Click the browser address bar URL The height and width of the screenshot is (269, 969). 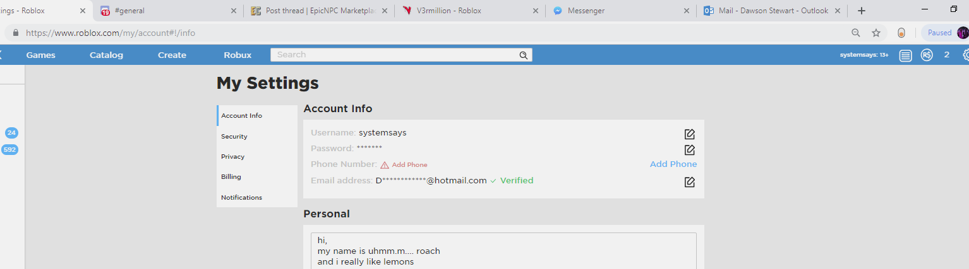point(111,33)
